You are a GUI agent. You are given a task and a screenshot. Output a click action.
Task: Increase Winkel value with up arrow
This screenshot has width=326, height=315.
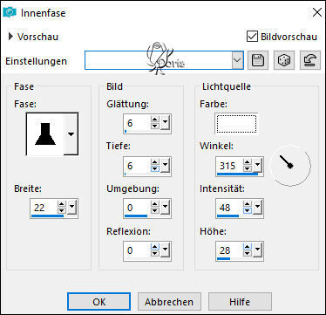click(248, 162)
